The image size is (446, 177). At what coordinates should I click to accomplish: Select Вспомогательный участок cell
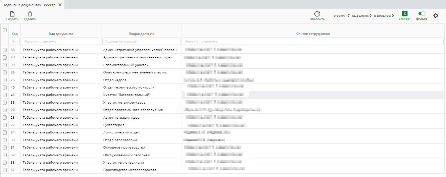(142, 65)
